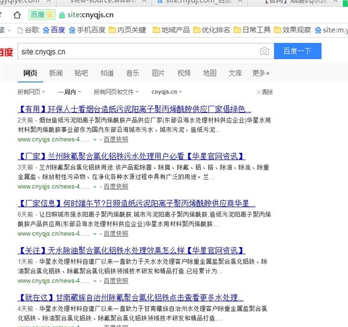Switch to the 贴吧 tab
This screenshot has height=327, width=348.
[81, 73]
